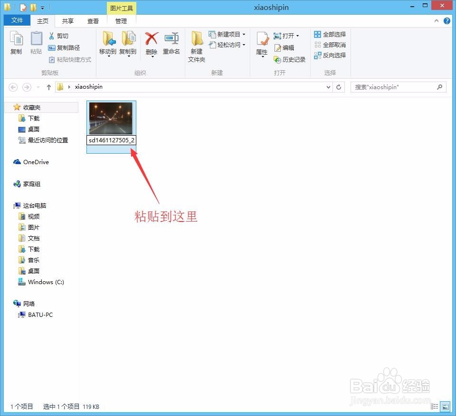456x416 pixels.
Task: Open the 图片 (Pictures) folder
Action: pyautogui.click(x=29, y=228)
